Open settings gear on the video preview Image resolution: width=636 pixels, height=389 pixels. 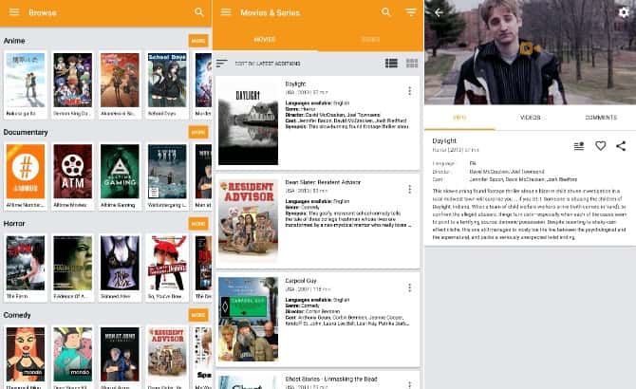(x=624, y=12)
